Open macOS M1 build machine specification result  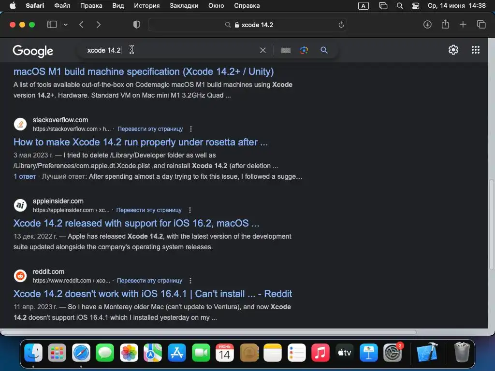point(144,71)
